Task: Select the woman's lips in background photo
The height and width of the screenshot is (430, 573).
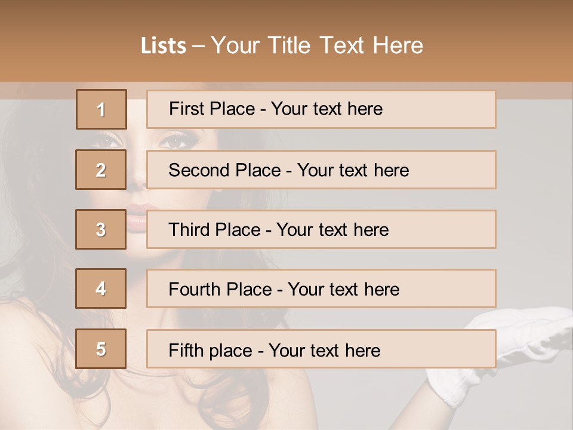Action: (136, 219)
